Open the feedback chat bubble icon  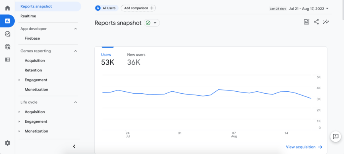pos(336,137)
